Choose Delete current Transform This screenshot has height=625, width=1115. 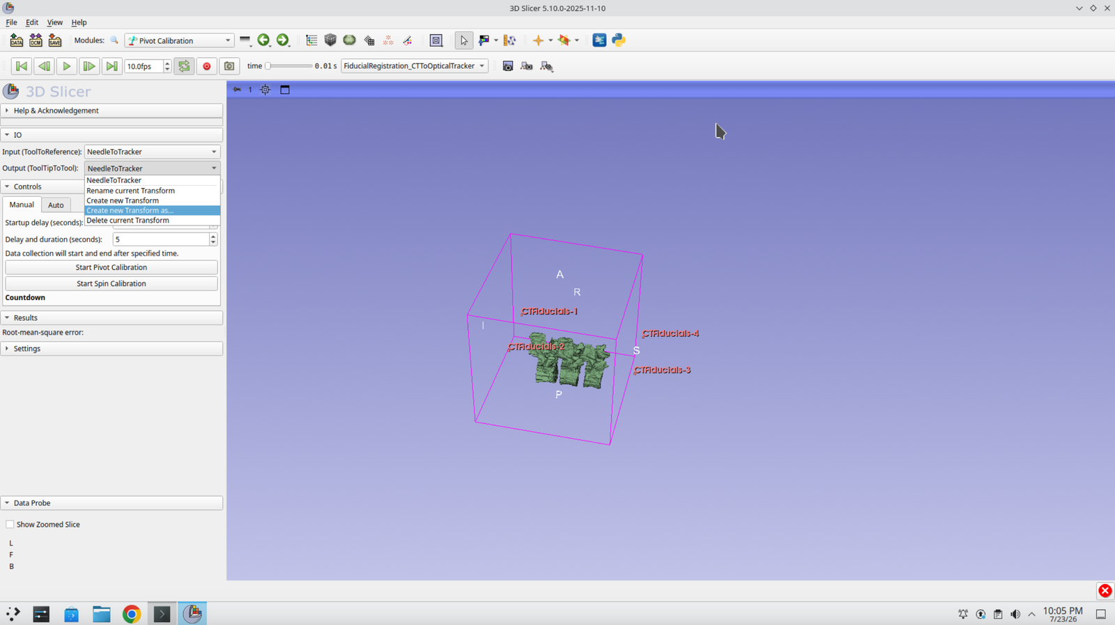pos(152,220)
